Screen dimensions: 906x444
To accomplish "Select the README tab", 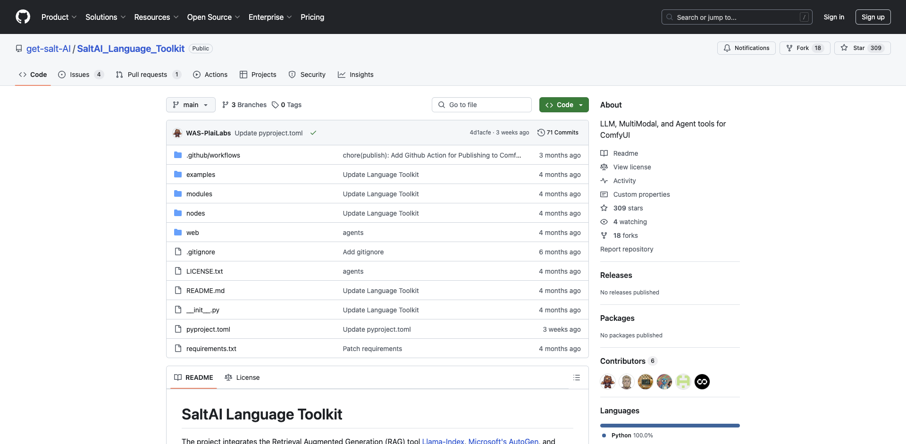I will [x=193, y=377].
